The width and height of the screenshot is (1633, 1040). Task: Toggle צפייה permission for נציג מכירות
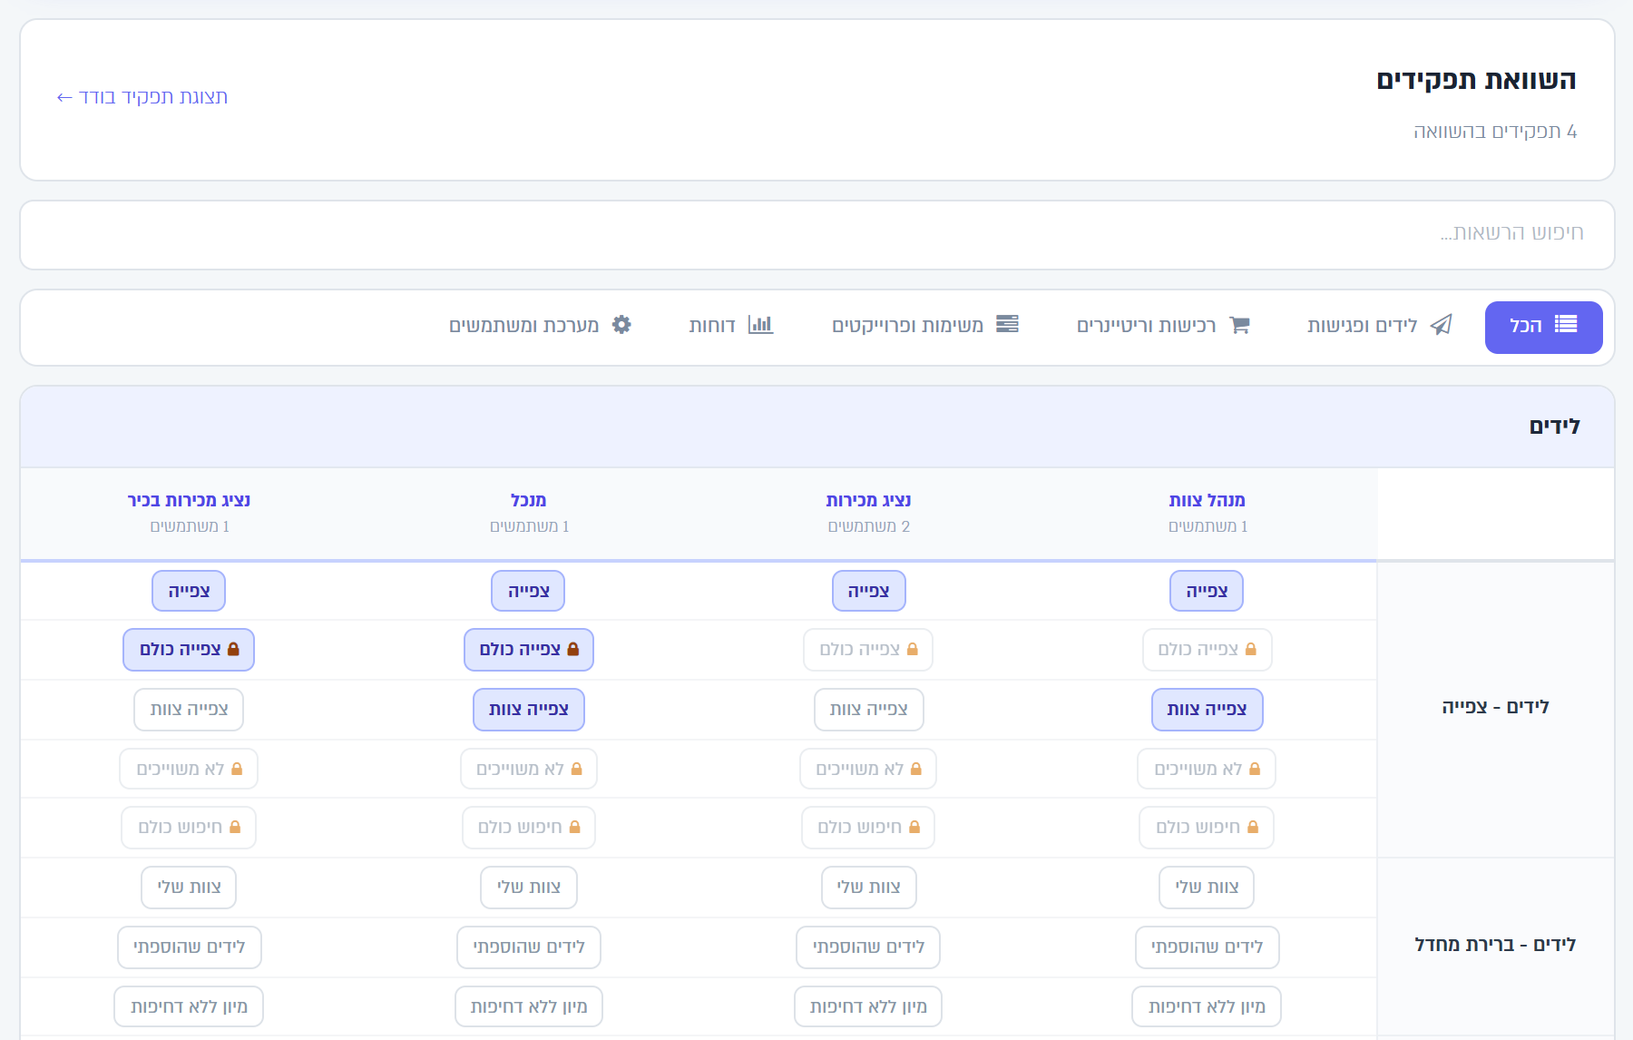868,591
